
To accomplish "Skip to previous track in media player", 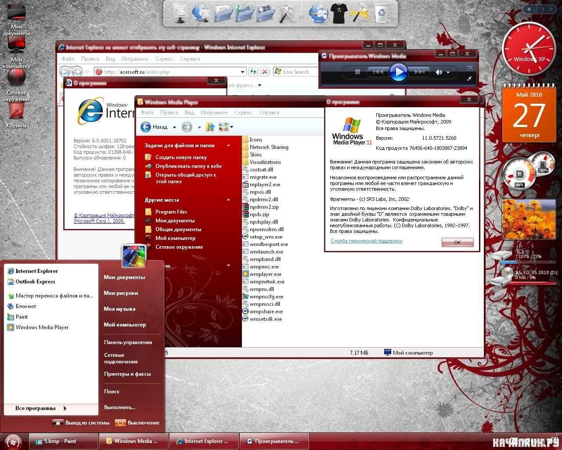I will point(377,72).
